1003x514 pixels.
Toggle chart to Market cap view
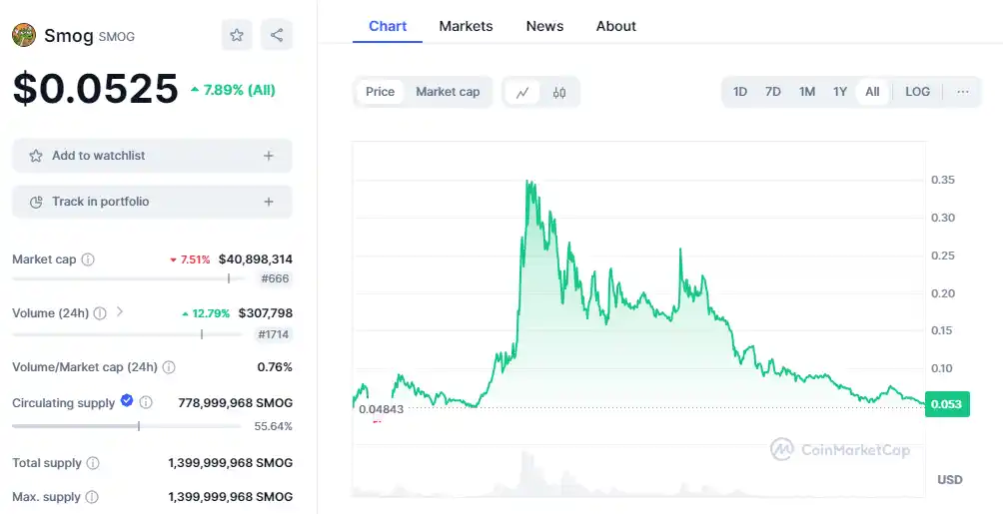click(x=448, y=92)
